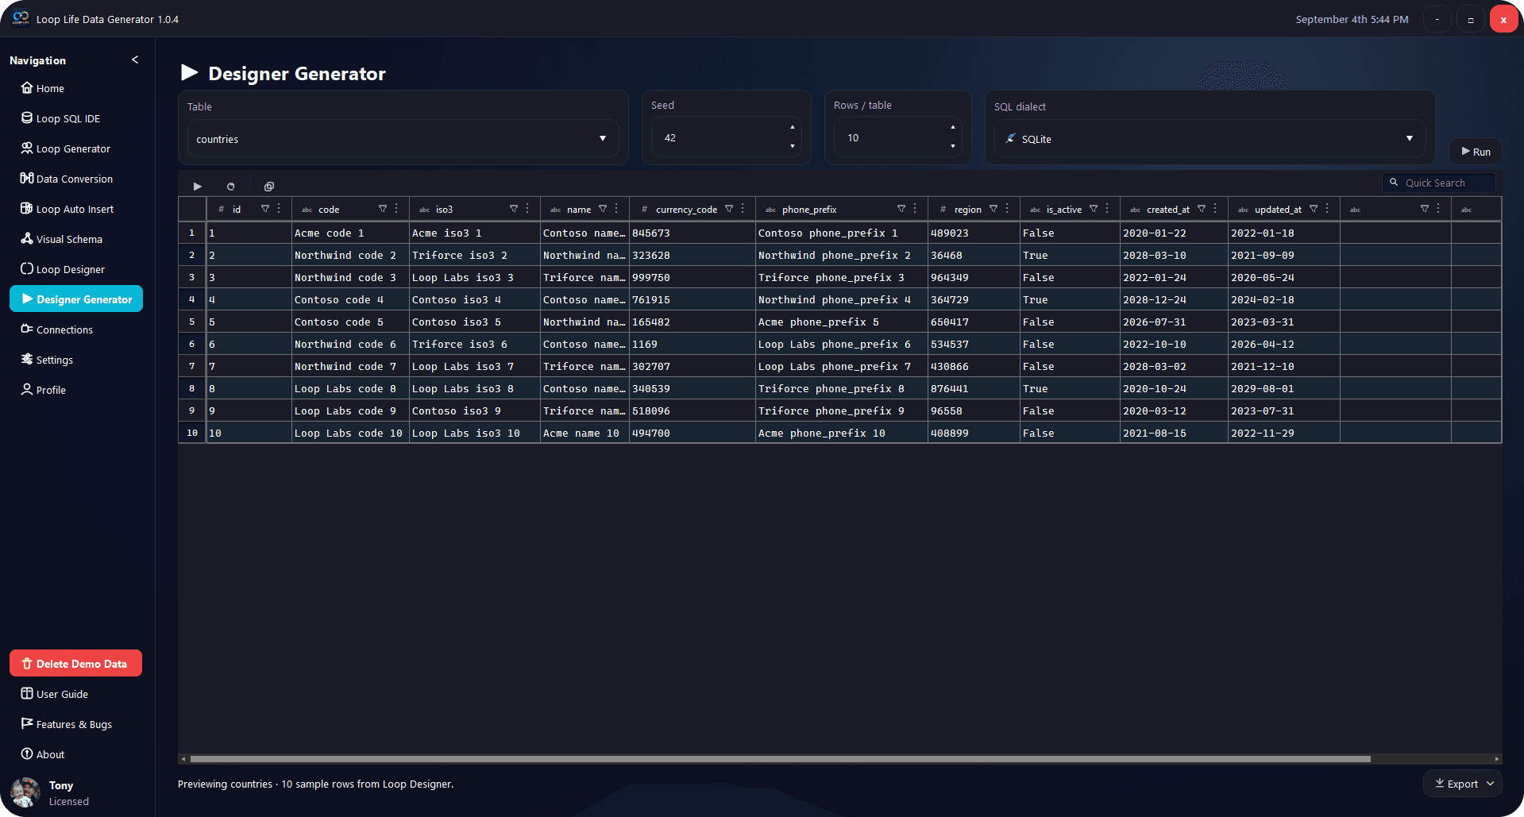Open the phone_prefix column options menu
The width and height of the screenshot is (1524, 817).
(x=915, y=209)
